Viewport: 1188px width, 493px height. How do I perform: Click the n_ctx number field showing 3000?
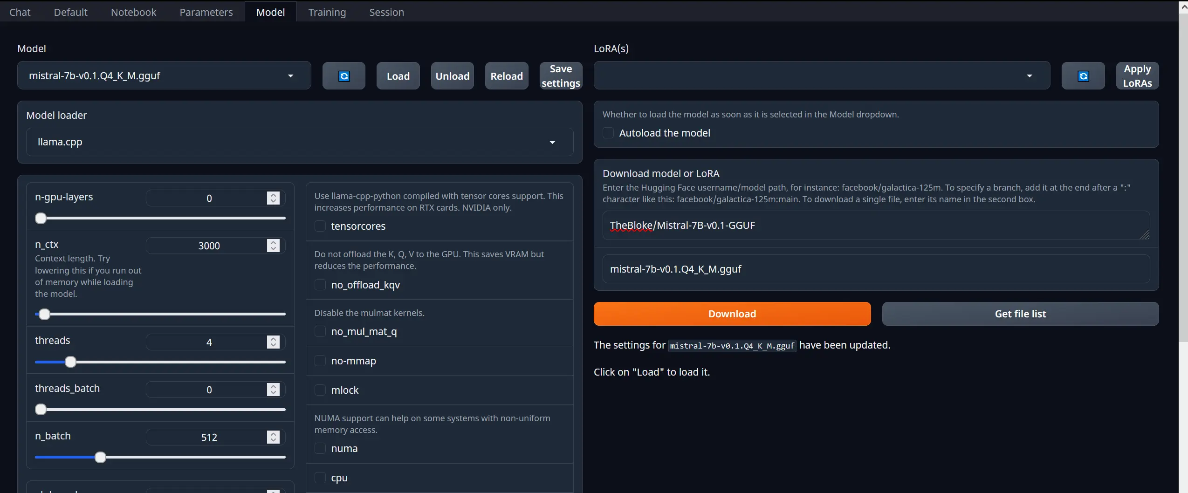coord(209,246)
